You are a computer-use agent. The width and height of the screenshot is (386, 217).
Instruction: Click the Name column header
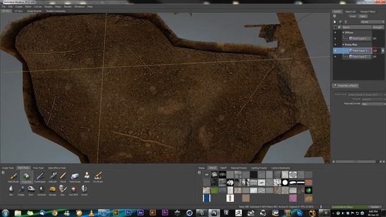356,27
